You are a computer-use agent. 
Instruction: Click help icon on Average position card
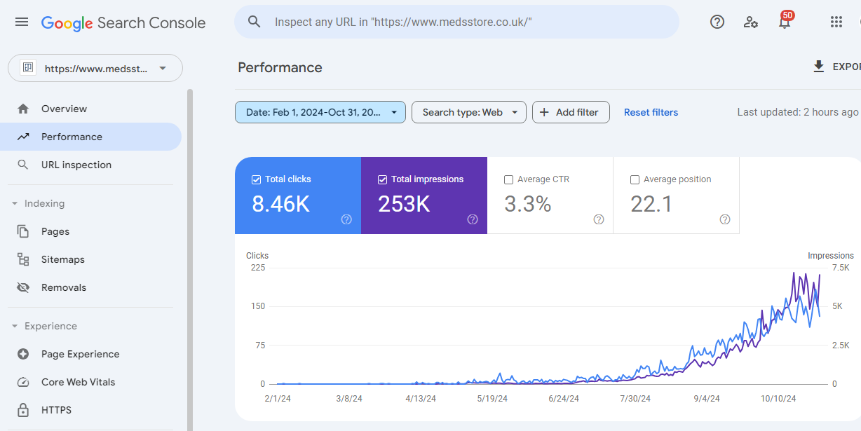(725, 219)
